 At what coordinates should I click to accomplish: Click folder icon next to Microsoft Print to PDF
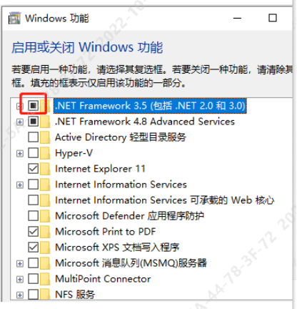45,232
